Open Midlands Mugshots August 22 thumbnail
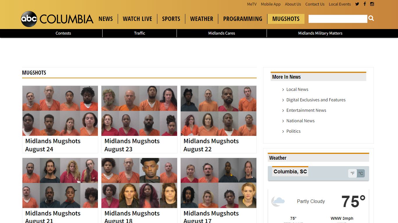 [219, 111]
